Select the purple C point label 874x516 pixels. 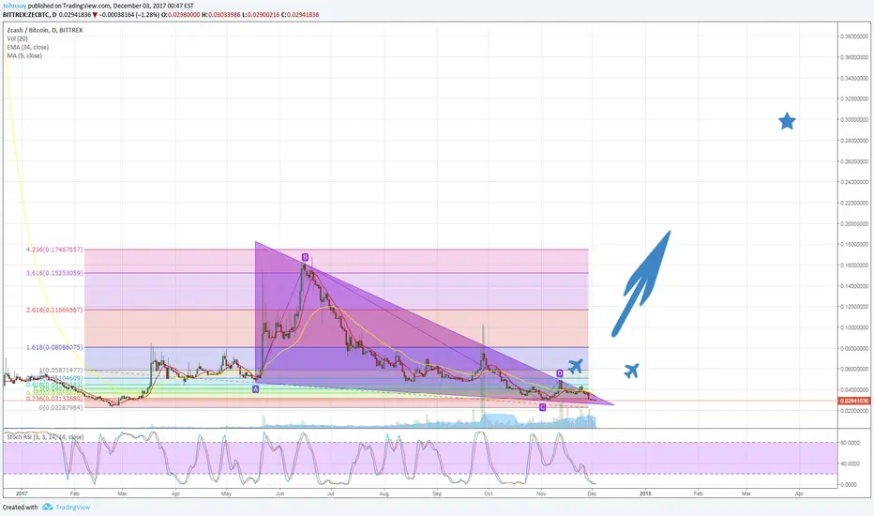(x=542, y=407)
